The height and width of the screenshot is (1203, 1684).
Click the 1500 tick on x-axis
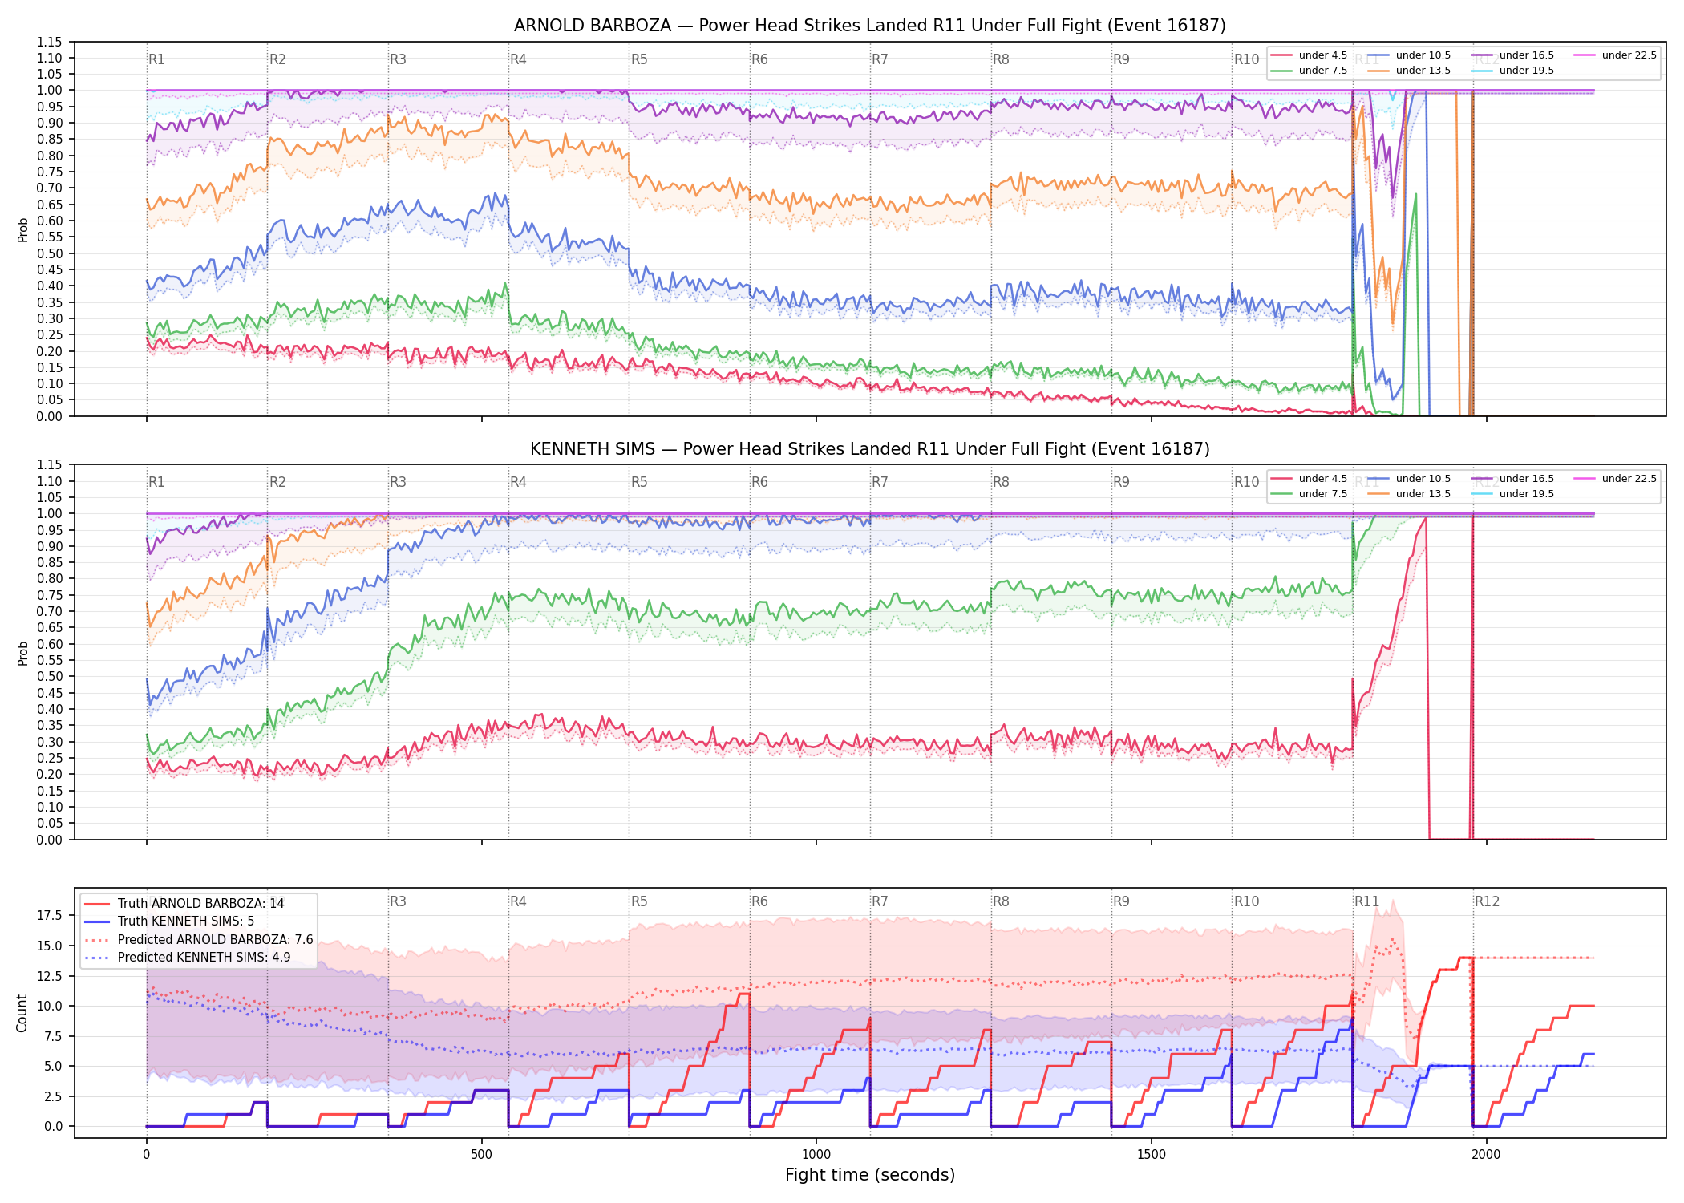1152,1155
